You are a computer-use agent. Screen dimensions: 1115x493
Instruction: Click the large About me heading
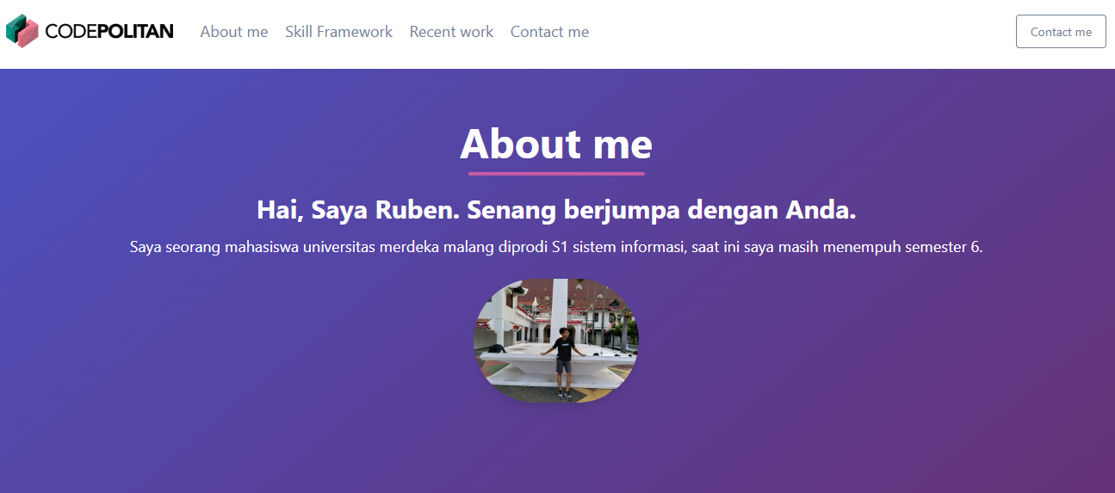(556, 144)
